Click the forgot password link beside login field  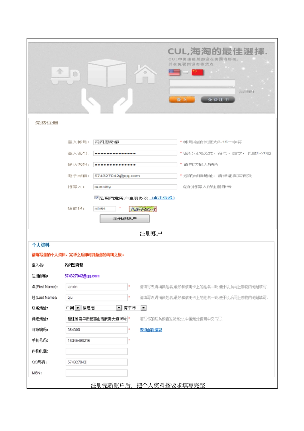tap(247, 92)
